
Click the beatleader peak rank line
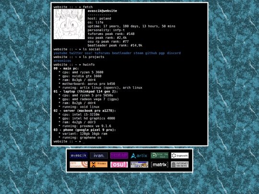coord(115,46)
